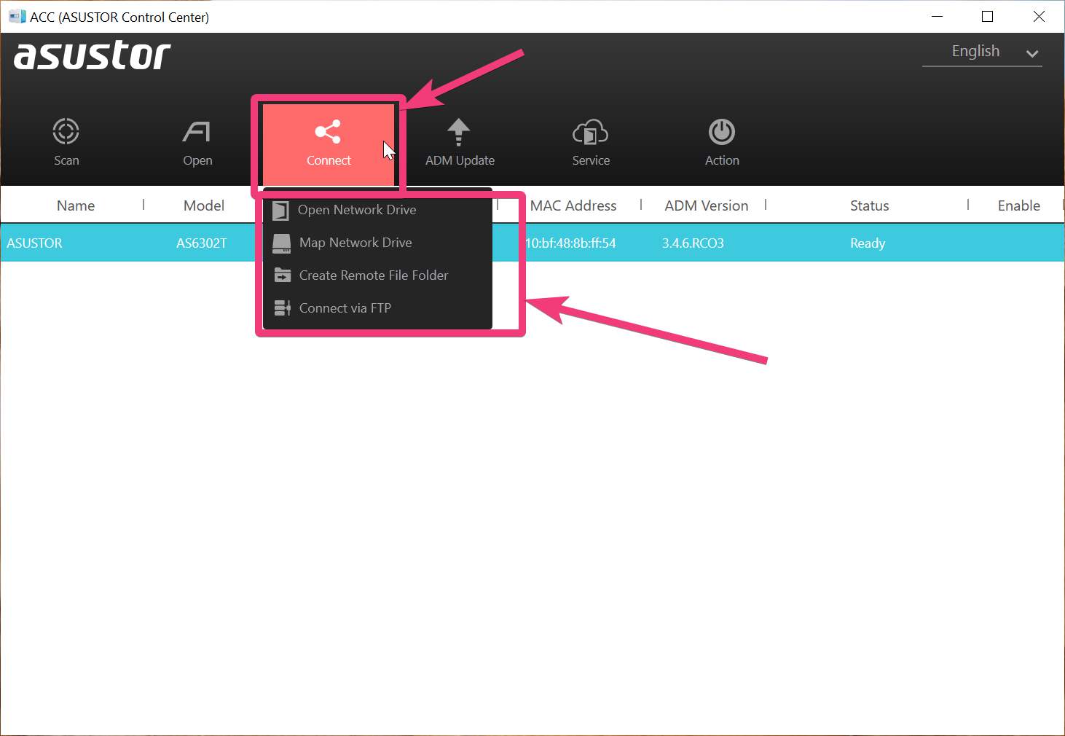Click the AS6302T model cell
1065x736 pixels.
pyautogui.click(x=202, y=243)
